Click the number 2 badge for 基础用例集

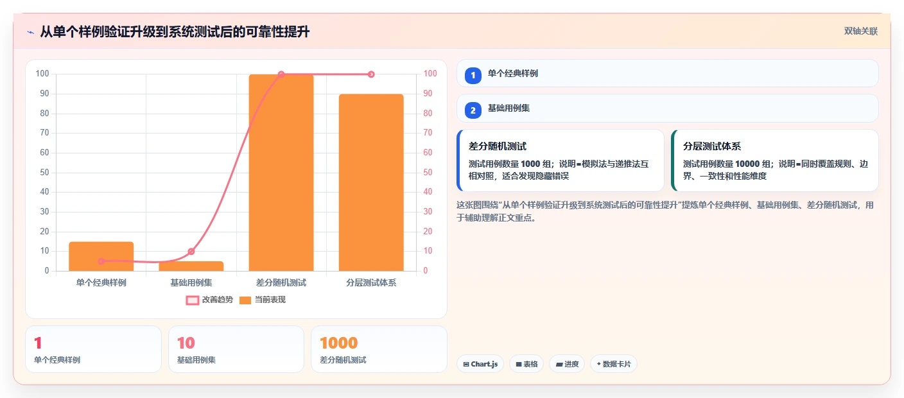(x=473, y=110)
